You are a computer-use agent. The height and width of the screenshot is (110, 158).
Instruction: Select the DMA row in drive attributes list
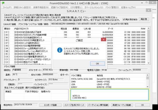point(108,82)
